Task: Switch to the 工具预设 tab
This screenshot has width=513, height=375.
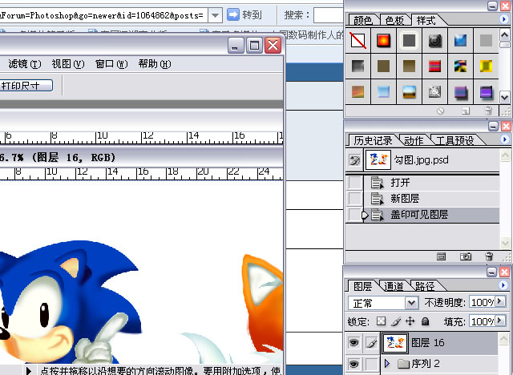Action: (455, 140)
